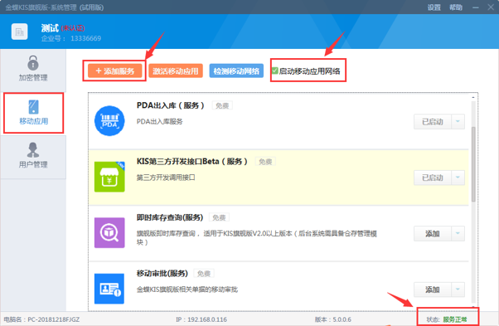This screenshot has height=326, width=499.
Task: Open 加密管理 lock icon in sidebar
Action: click(33, 63)
